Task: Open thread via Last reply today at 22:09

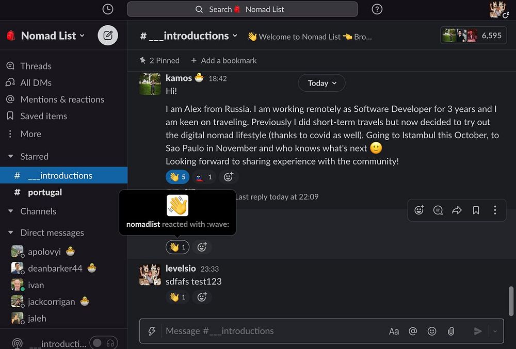Action: click(x=277, y=197)
